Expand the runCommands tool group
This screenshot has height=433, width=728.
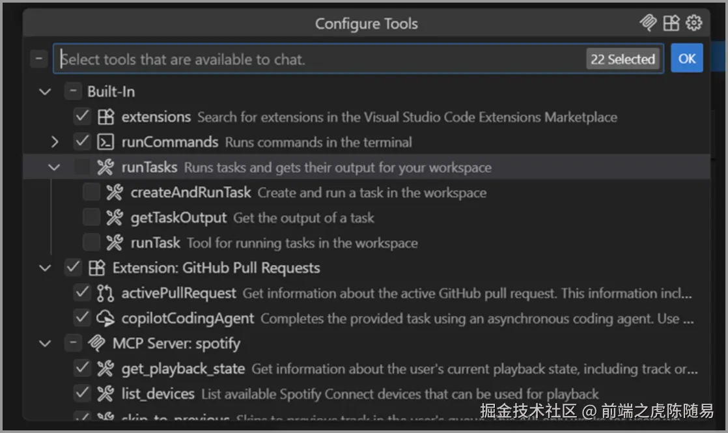(x=54, y=141)
